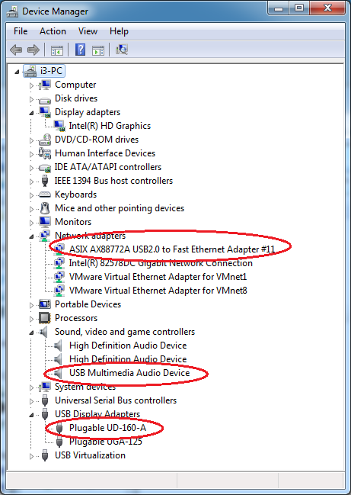This screenshot has height=495, width=351.
Task: Maximize the Device Manager window
Action: 299,8
